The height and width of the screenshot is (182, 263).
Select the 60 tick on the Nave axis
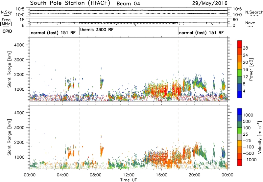(235, 20)
